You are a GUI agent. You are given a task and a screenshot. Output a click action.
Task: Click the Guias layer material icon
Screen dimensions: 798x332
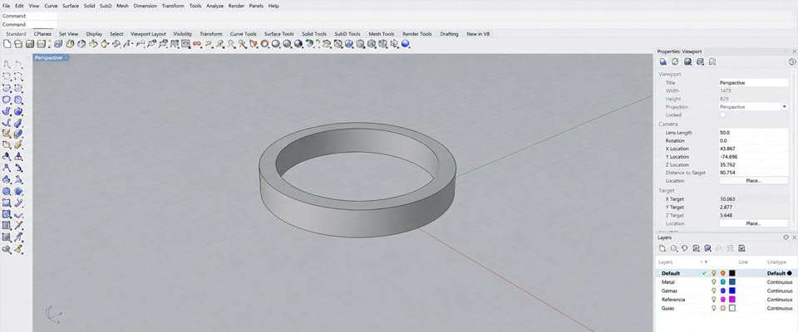[722, 308]
